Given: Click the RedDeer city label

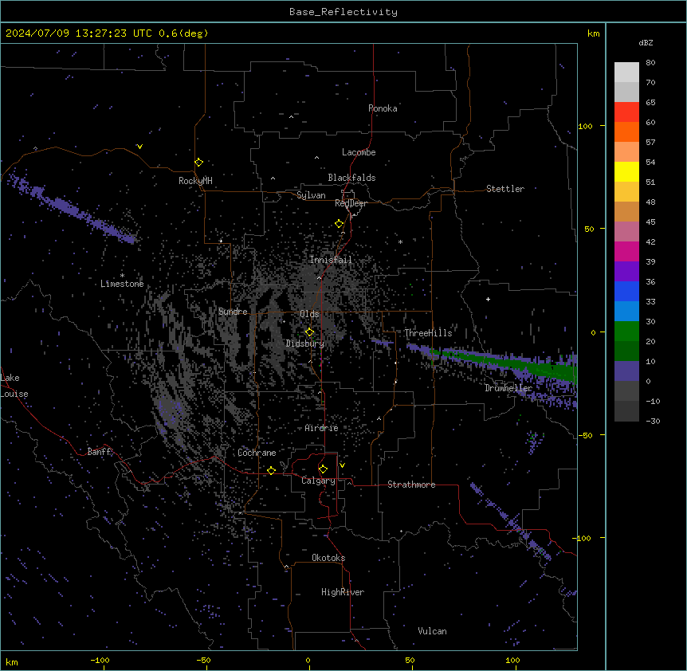Looking at the screenshot, I should [351, 203].
